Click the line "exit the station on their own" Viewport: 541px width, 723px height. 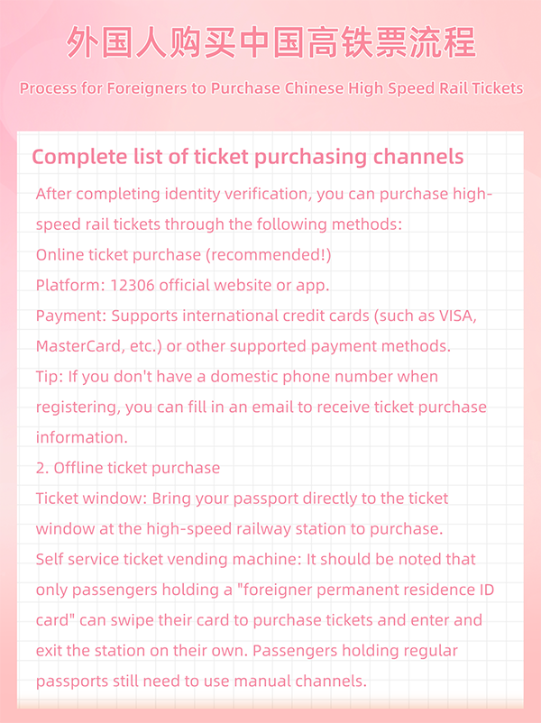pos(247,650)
